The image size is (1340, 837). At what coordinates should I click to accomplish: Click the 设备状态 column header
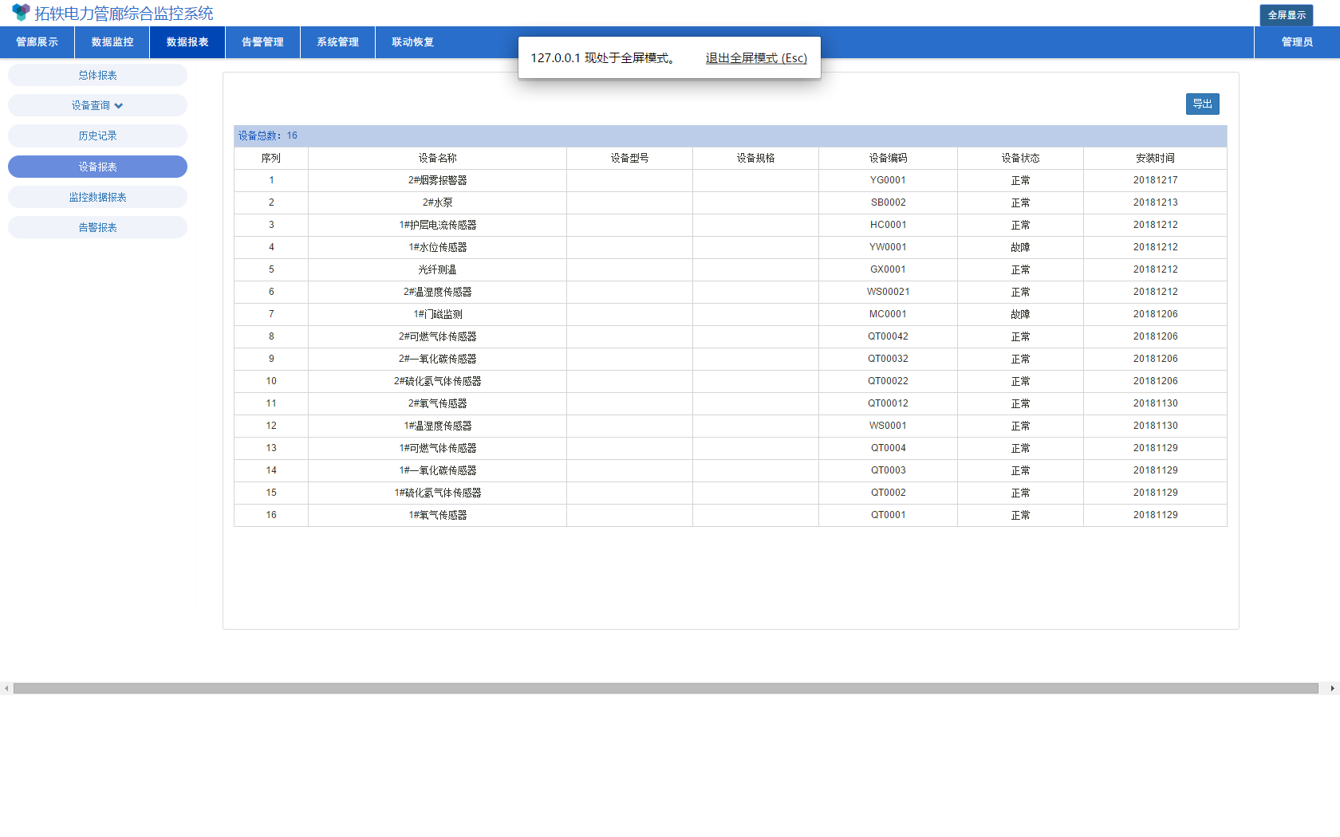[1020, 159]
